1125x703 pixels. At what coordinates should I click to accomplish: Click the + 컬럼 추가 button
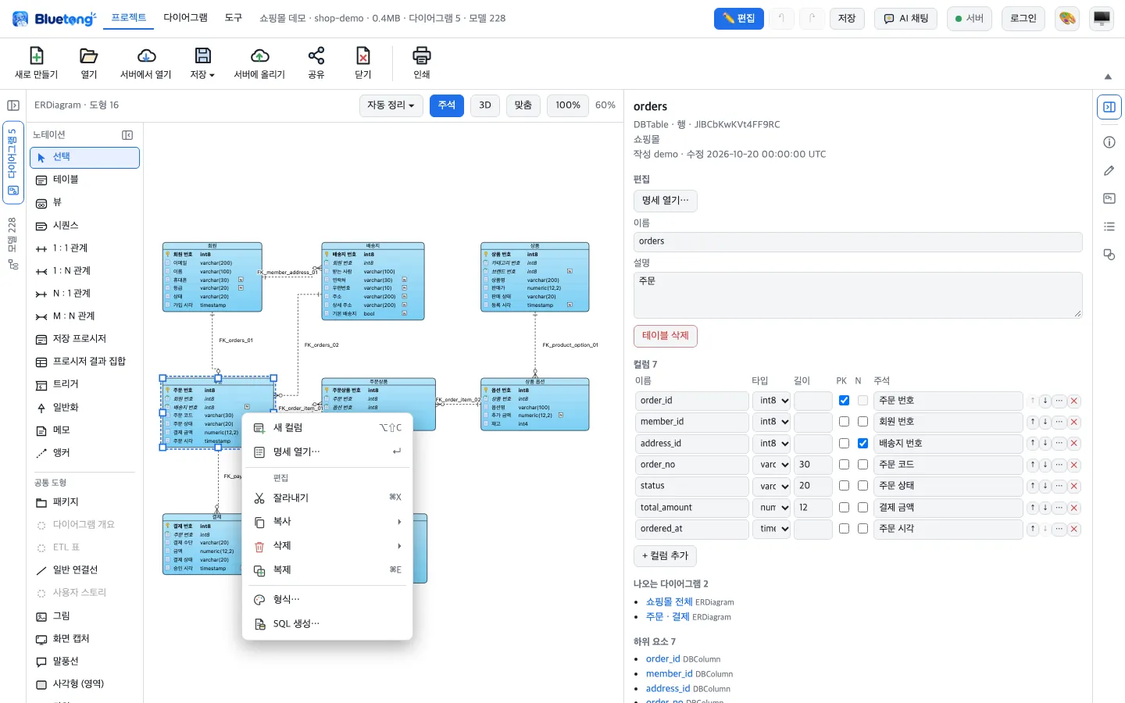(665, 556)
